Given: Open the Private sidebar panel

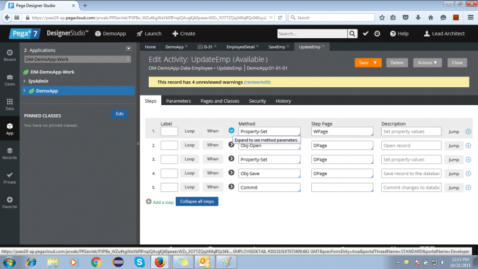Looking at the screenshot, I should [10, 178].
